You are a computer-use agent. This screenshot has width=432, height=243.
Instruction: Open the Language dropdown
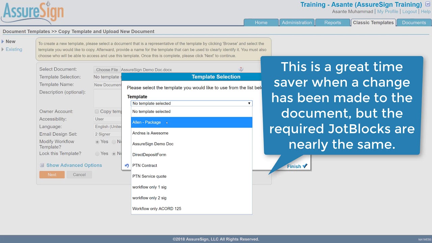108,127
